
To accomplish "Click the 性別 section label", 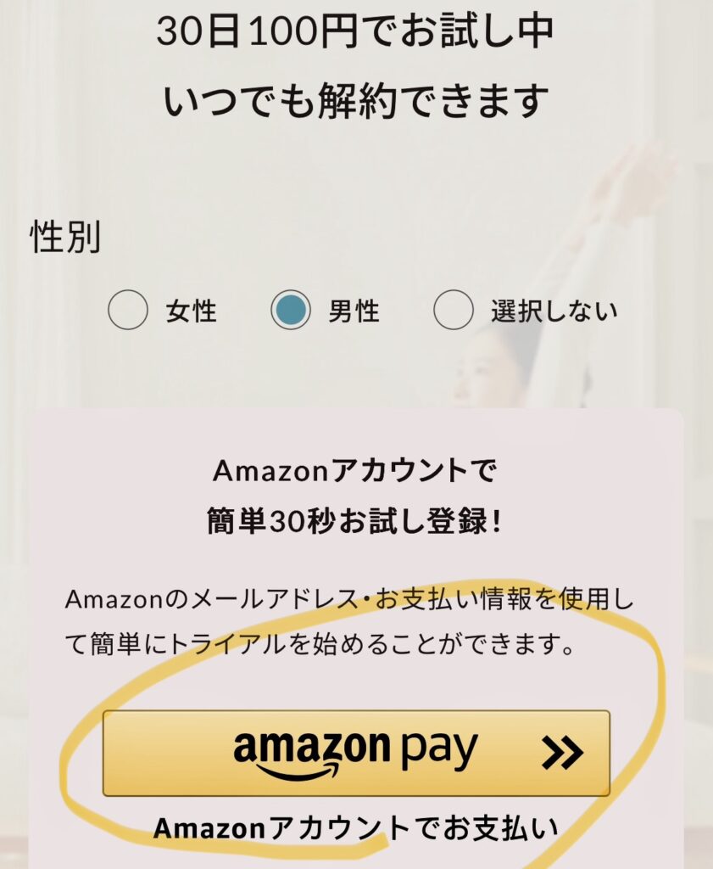I will 64,237.
